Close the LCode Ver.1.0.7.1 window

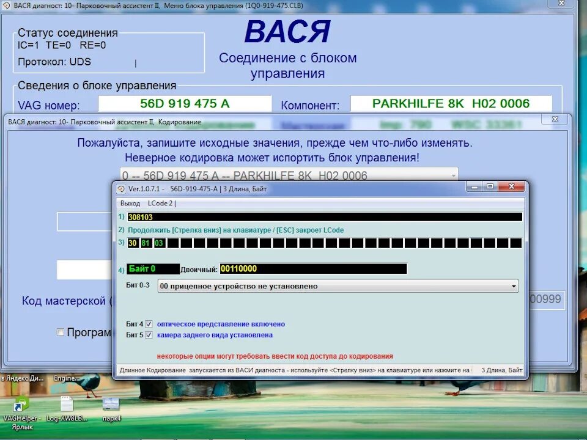tap(512, 186)
